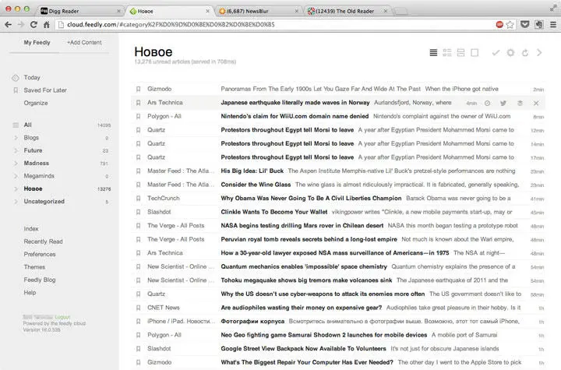
Task: Expand the Uncategorized category
Action: [x=16, y=202]
